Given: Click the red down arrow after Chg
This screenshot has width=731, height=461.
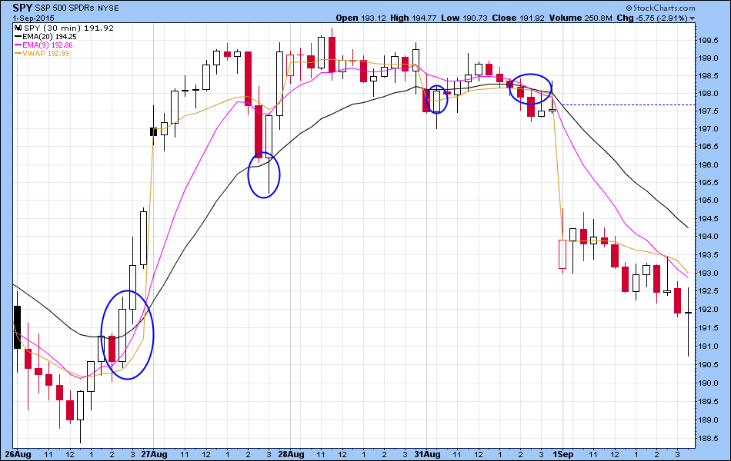Looking at the screenshot, I should [693, 18].
